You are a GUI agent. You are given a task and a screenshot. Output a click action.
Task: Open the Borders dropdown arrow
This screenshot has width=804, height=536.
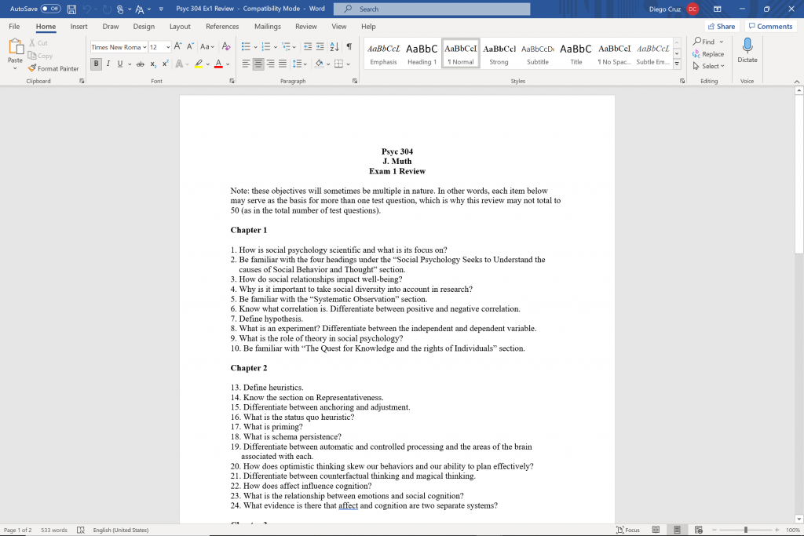348,64
